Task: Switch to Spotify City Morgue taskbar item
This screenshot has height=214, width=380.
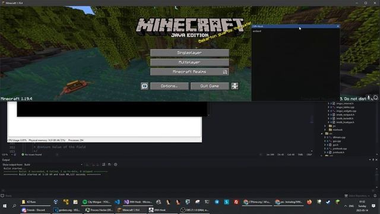Action: tap(96, 202)
